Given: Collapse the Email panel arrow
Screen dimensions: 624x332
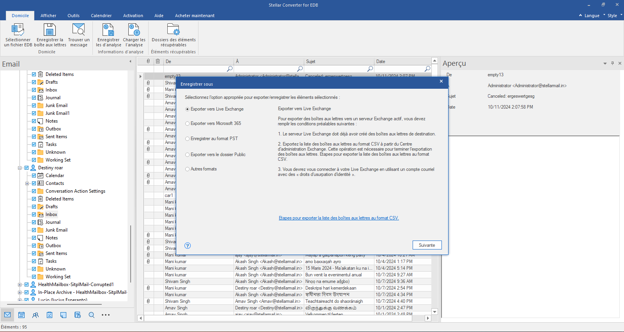Looking at the screenshot, I should pos(131,61).
